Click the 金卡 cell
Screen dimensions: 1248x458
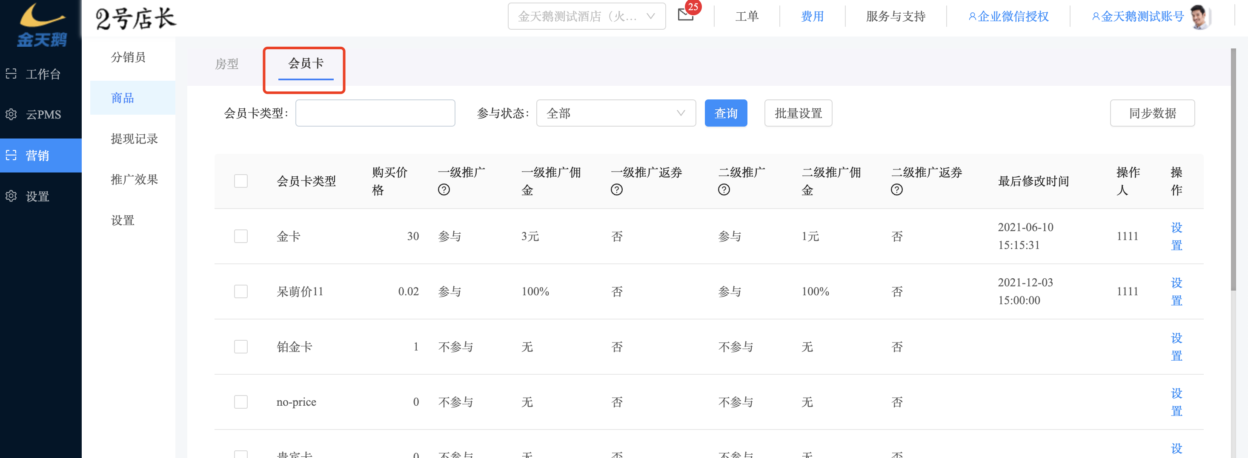[288, 237]
